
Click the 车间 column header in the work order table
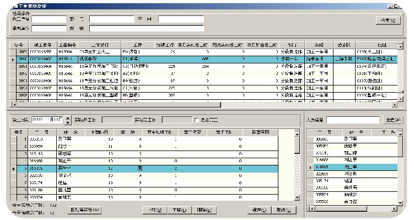(319, 45)
